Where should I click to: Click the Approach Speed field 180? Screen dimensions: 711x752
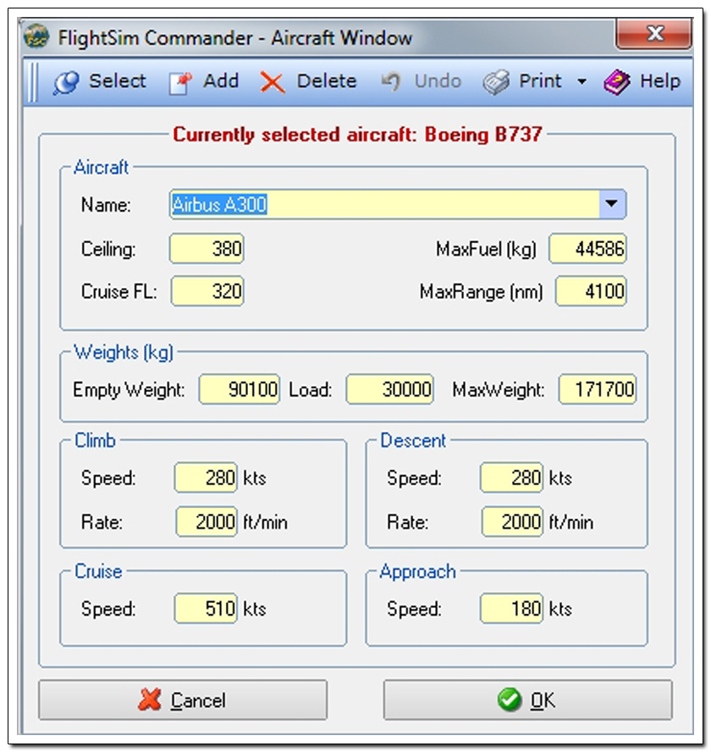point(511,608)
